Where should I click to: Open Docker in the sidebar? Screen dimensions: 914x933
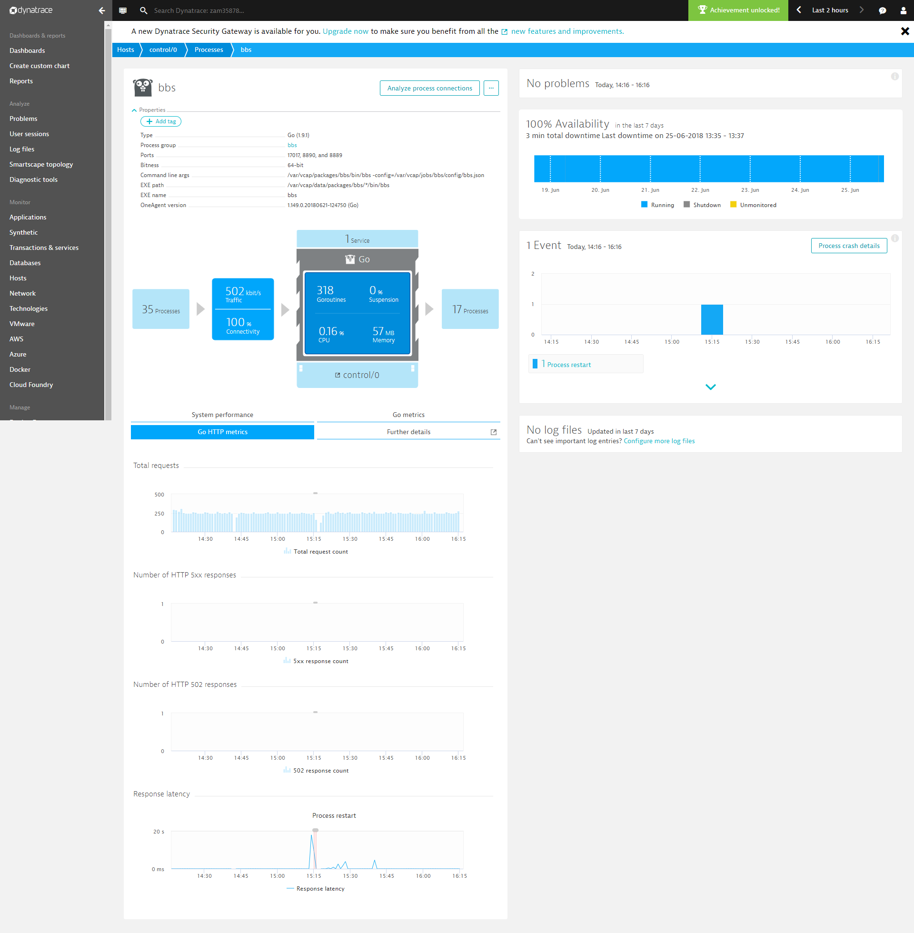(x=20, y=369)
